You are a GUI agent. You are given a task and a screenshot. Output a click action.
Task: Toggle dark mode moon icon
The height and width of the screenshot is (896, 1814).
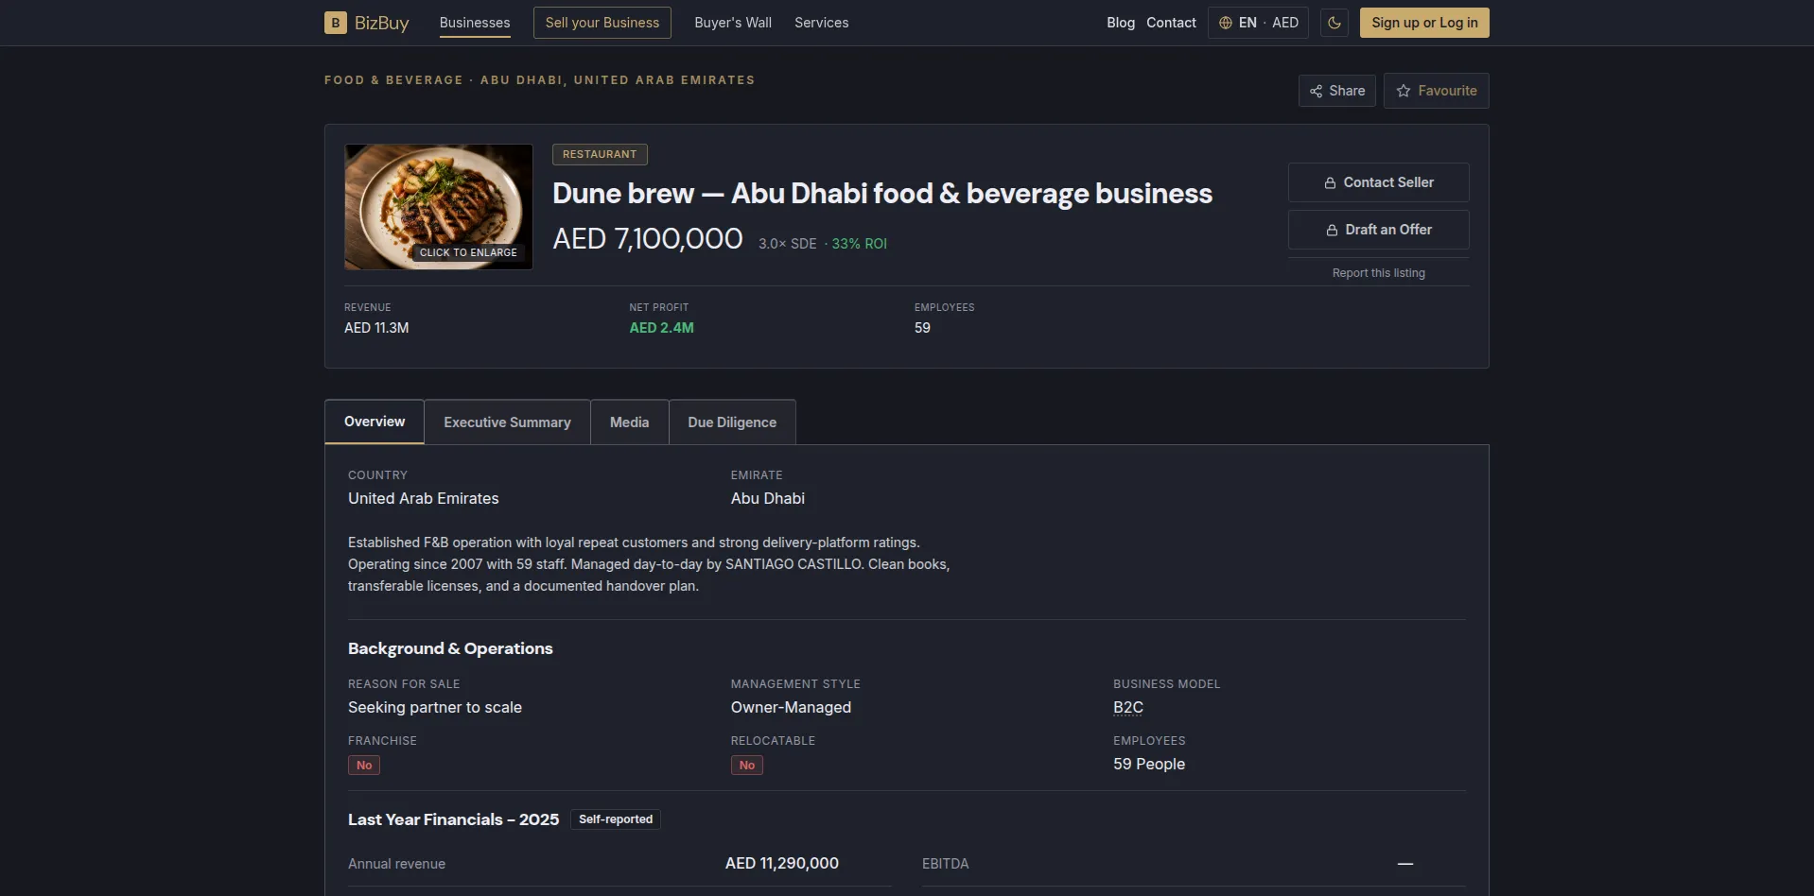click(x=1334, y=23)
